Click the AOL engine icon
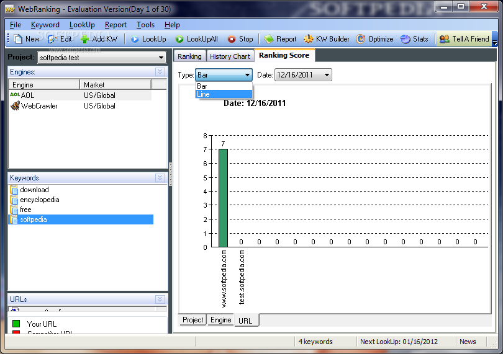The height and width of the screenshot is (354, 503). pyautogui.click(x=15, y=95)
